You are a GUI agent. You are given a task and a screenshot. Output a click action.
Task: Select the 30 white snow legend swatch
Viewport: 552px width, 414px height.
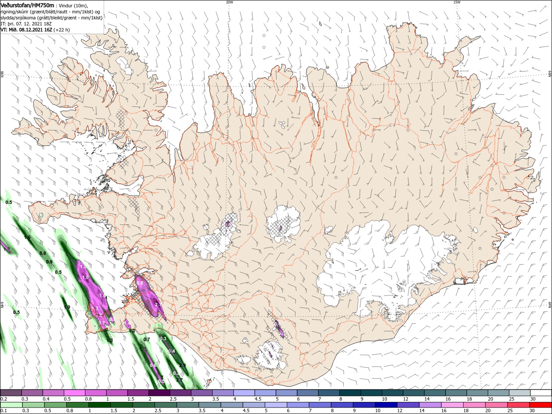click(541, 393)
